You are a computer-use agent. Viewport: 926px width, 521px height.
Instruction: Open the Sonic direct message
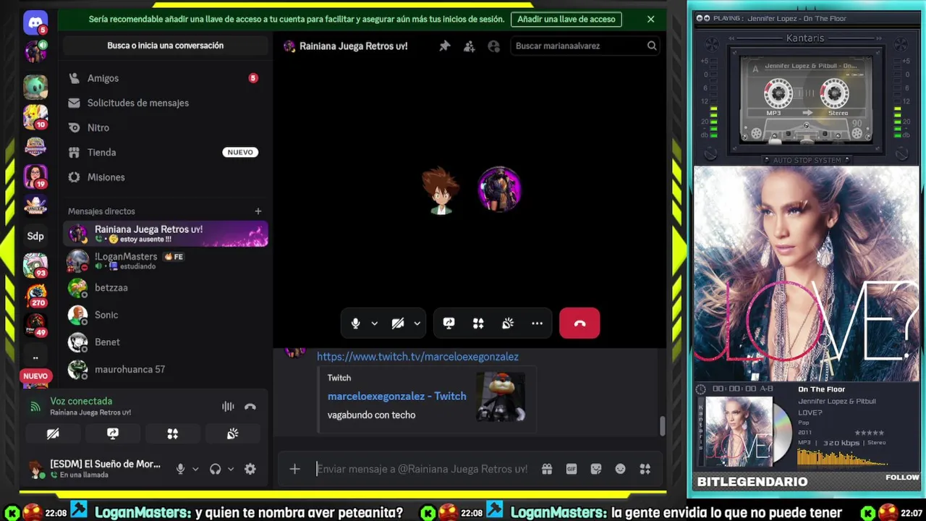point(165,315)
